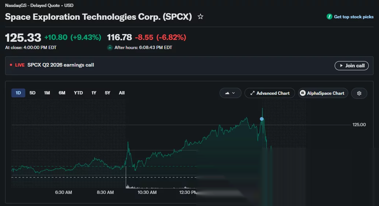Click the -8.55 after hours change

144,37
